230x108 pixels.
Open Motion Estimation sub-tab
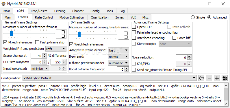click(72, 17)
